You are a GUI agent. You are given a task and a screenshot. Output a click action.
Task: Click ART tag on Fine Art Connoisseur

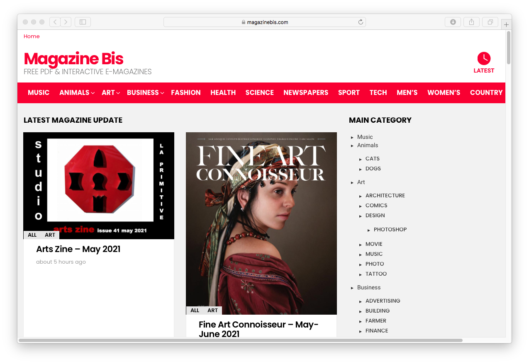point(213,311)
